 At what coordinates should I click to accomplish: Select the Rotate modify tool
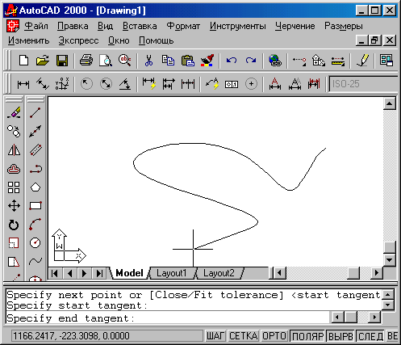coord(14,225)
